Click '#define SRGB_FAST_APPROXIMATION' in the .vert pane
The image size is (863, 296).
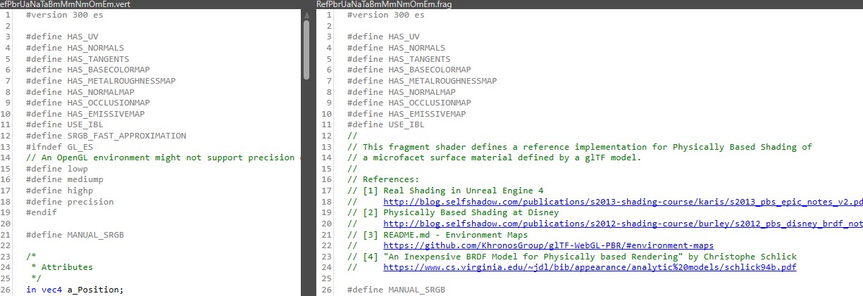pyautogui.click(x=106, y=136)
